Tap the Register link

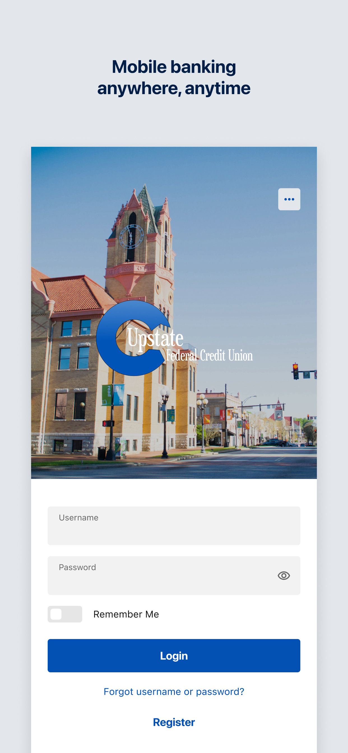174,722
